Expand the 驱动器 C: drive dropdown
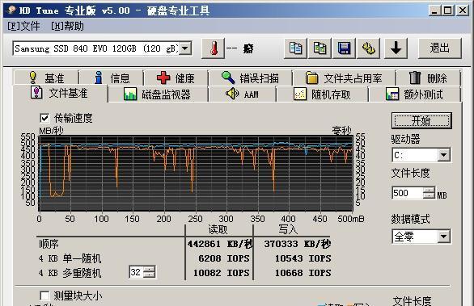 coord(443,155)
